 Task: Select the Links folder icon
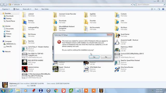(117, 22)
